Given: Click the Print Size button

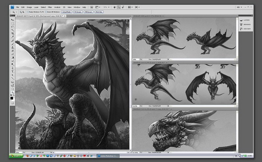Looking at the screenshot, I should point(99,12).
